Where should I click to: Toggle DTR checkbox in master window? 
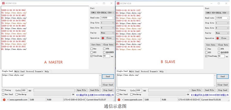[x=104, y=49]
